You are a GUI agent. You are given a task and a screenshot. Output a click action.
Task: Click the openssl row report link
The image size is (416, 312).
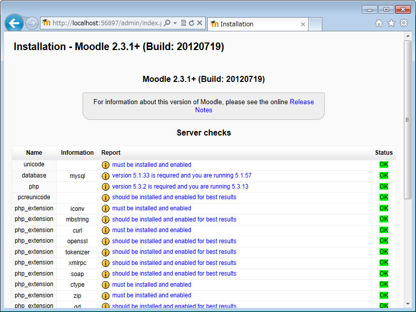(174, 241)
